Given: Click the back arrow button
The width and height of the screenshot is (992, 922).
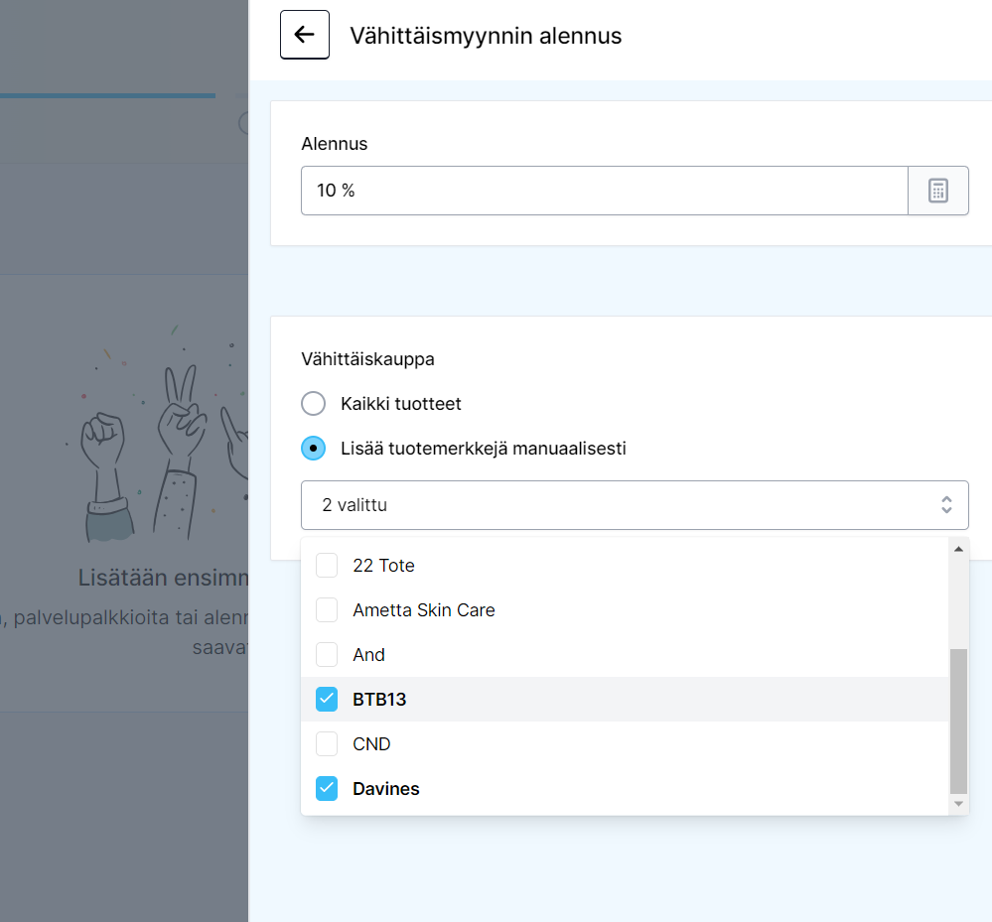Looking at the screenshot, I should pyautogui.click(x=304, y=34).
